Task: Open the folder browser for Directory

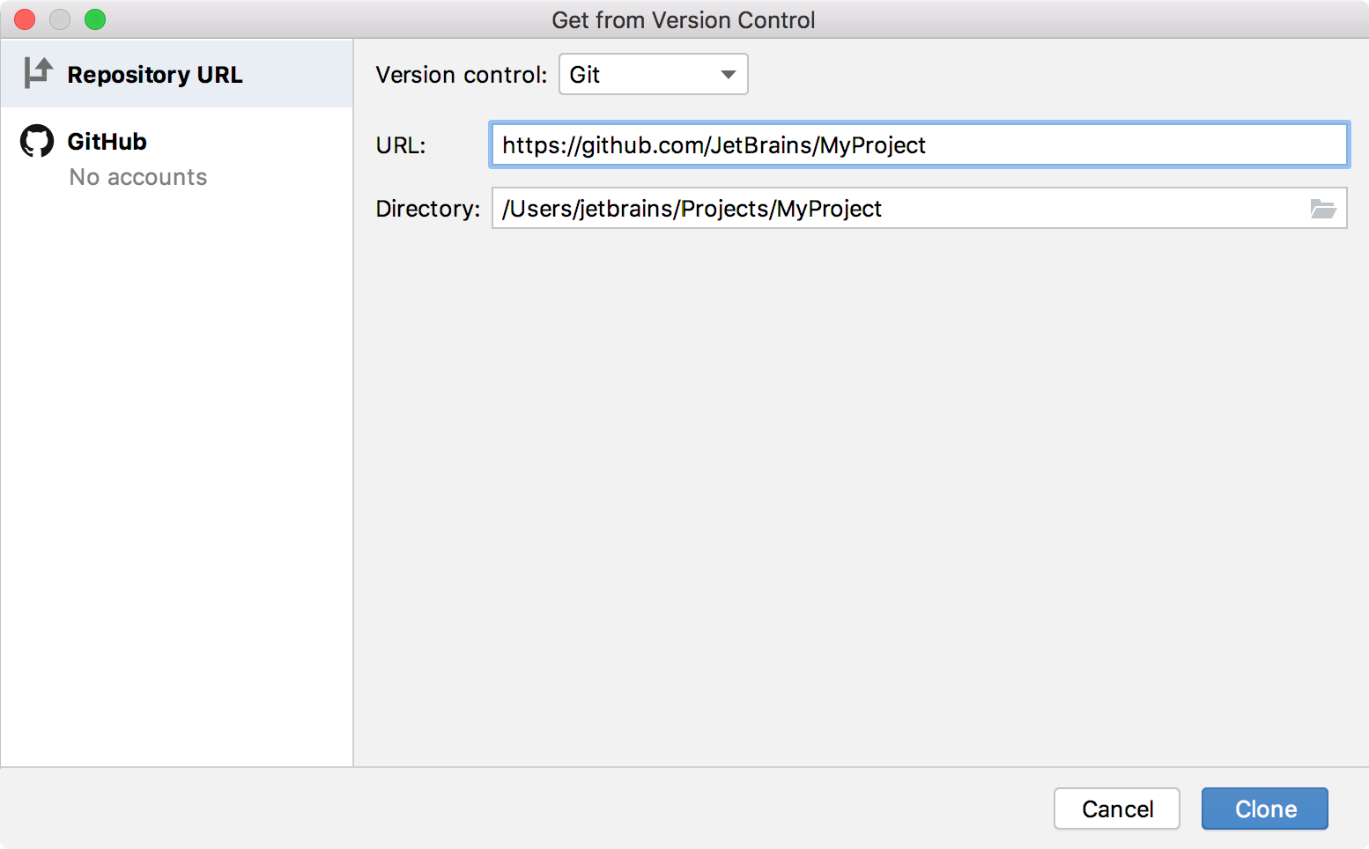Action: pyautogui.click(x=1325, y=209)
